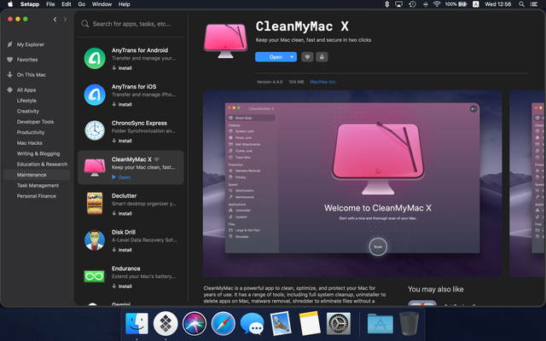This screenshot has height=341, width=546.
Task: Select the Declutter app icon
Action: [95, 204]
